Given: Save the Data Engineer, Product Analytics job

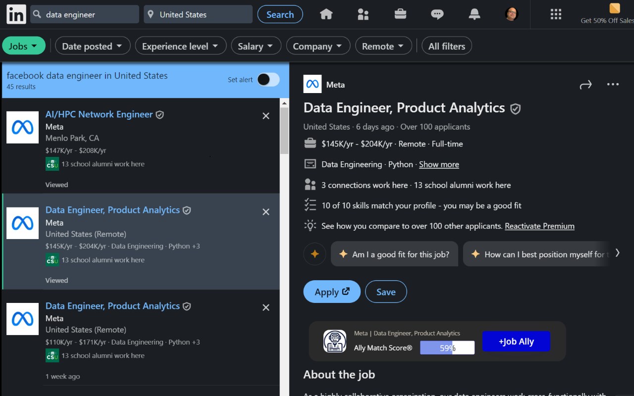Looking at the screenshot, I should 386,292.
